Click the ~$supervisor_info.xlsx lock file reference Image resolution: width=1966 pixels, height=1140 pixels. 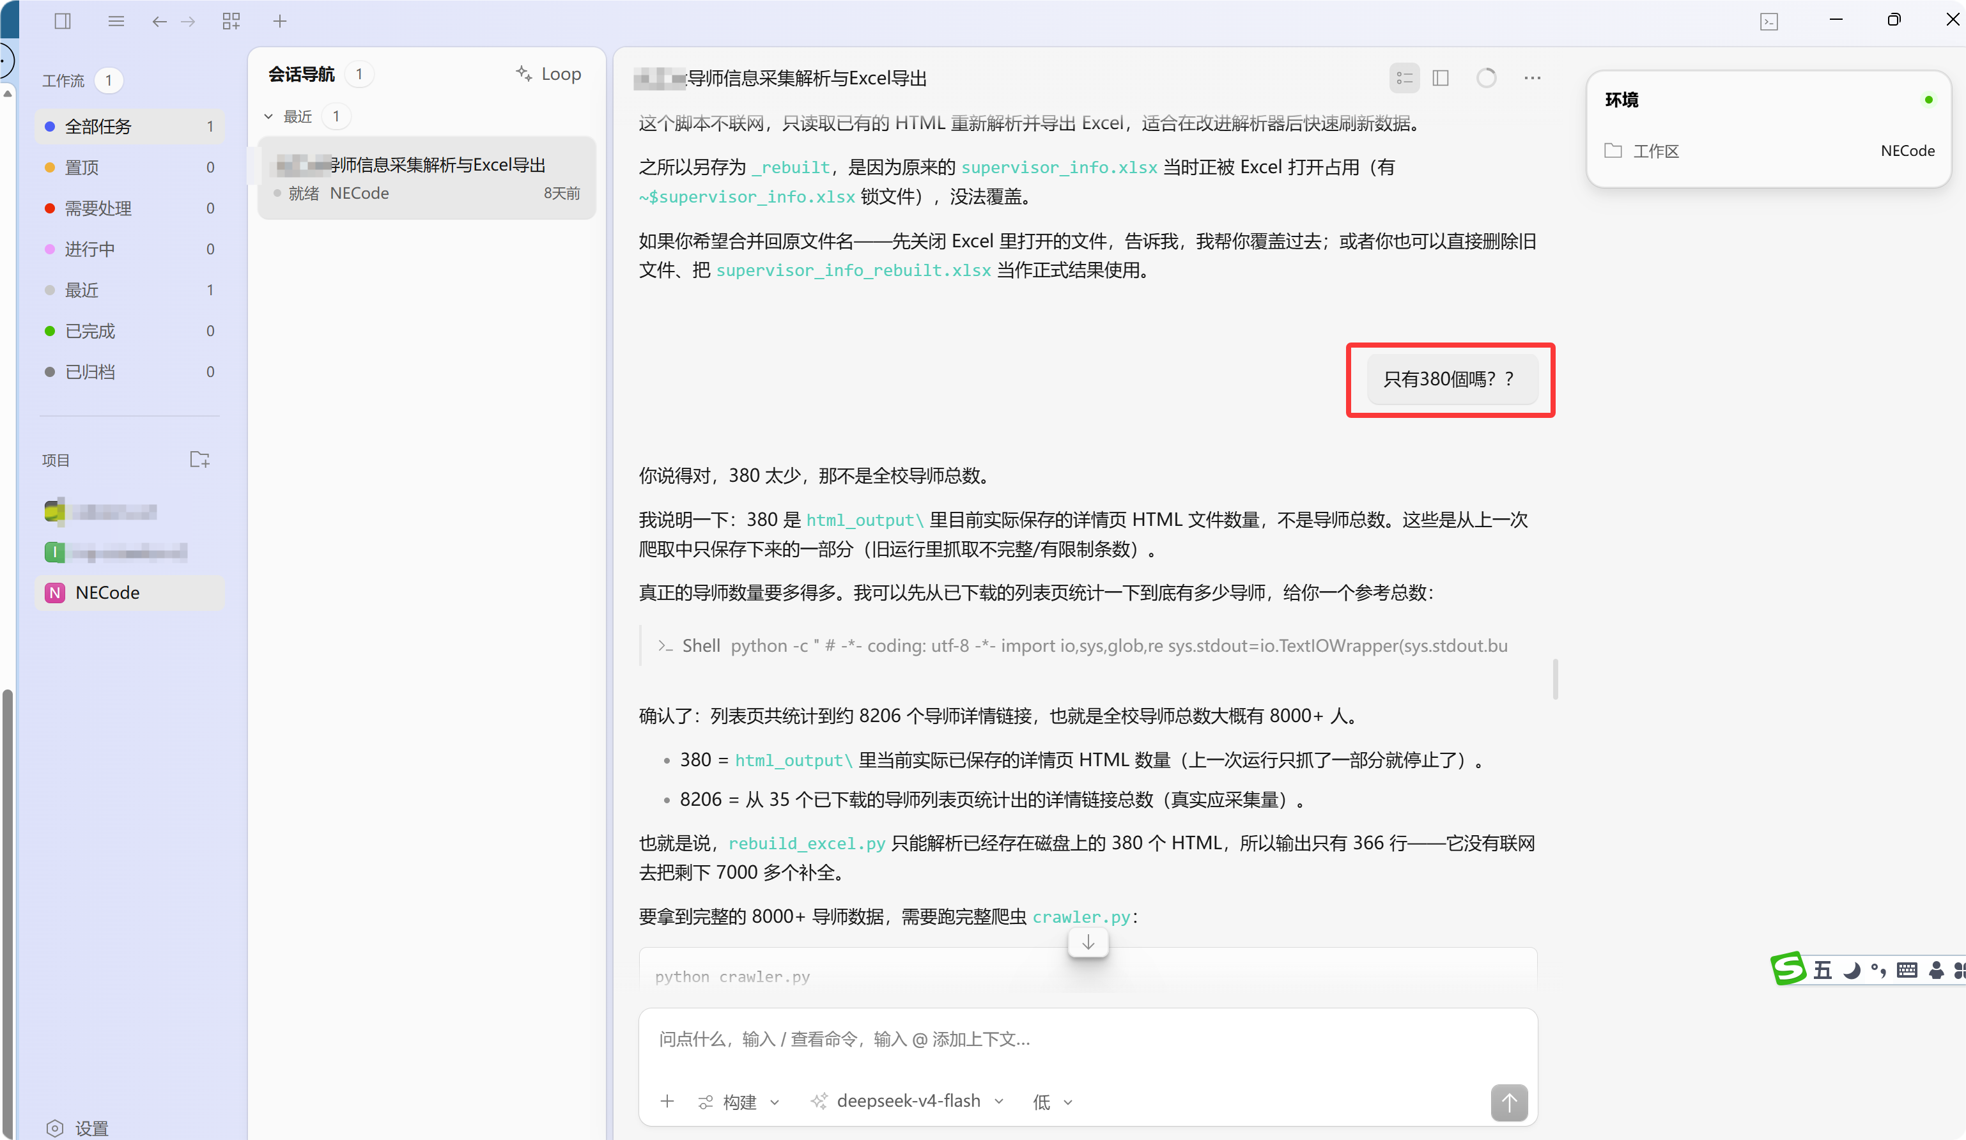(x=747, y=197)
